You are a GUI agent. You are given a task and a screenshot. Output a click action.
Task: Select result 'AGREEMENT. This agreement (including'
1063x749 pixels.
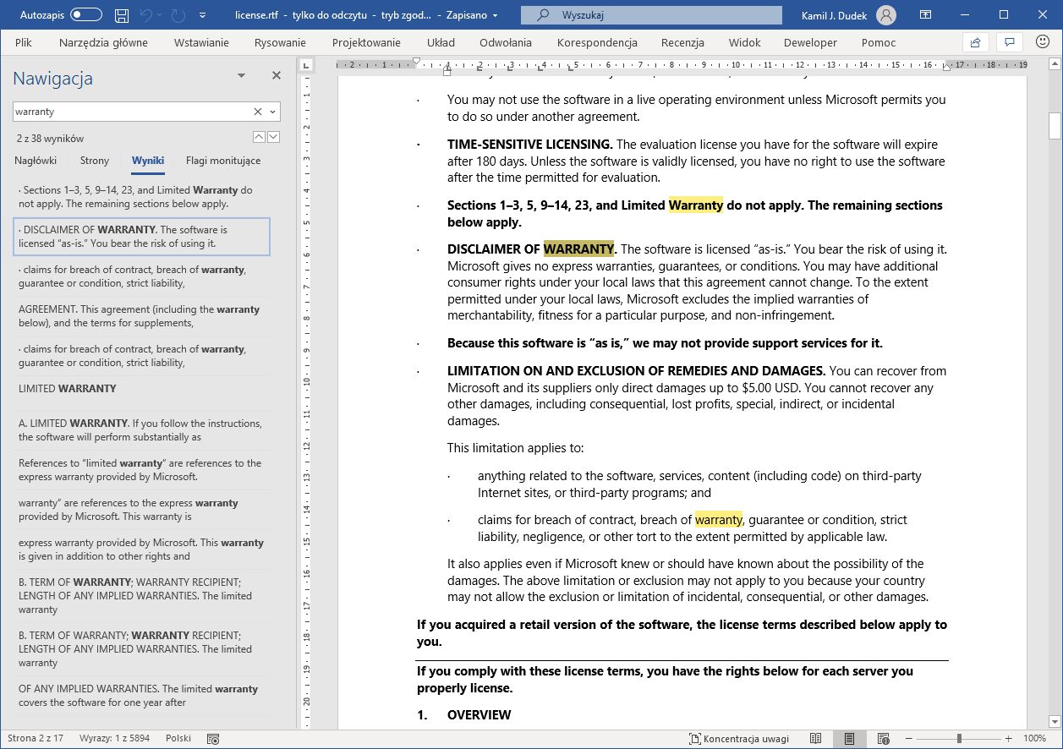tap(142, 316)
